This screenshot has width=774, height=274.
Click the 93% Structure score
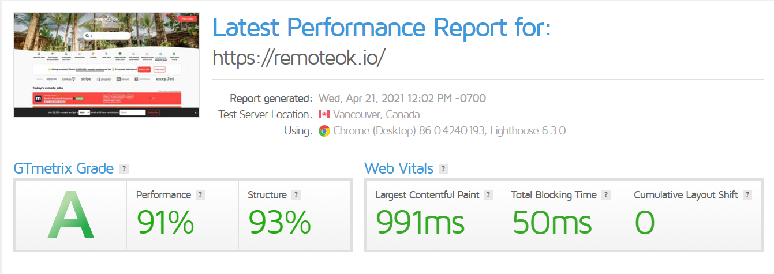tap(280, 222)
